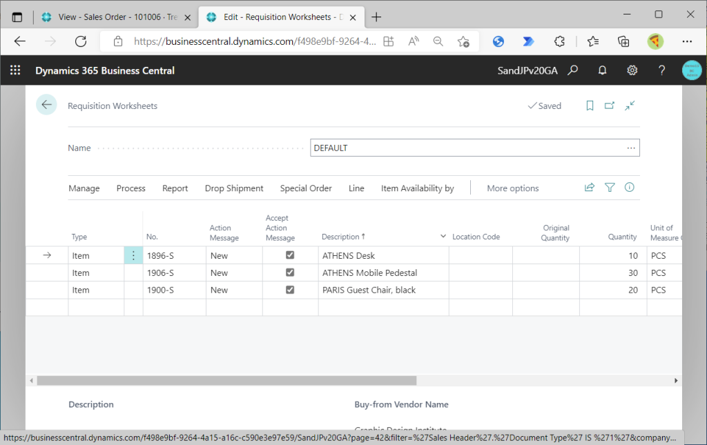The image size is (707, 445).
Task: Collapse the page with the shrink arrows icon
Action: 630,106
